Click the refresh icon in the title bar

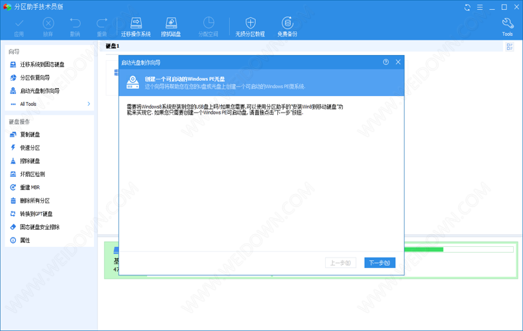click(467, 7)
